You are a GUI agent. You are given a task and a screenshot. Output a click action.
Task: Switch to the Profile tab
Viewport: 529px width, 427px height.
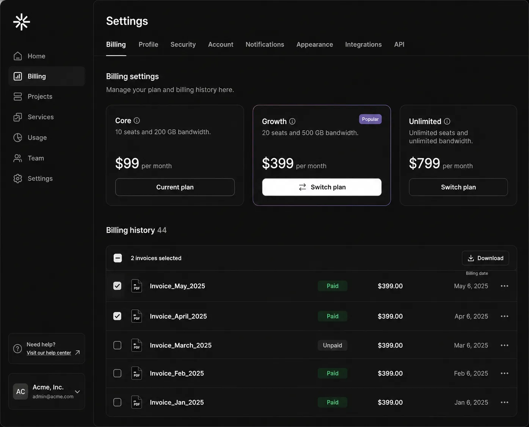(148, 44)
